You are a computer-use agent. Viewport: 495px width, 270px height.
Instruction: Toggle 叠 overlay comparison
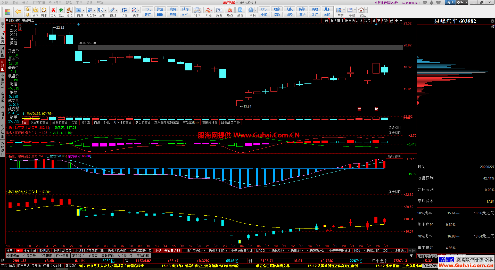(x=374, y=21)
